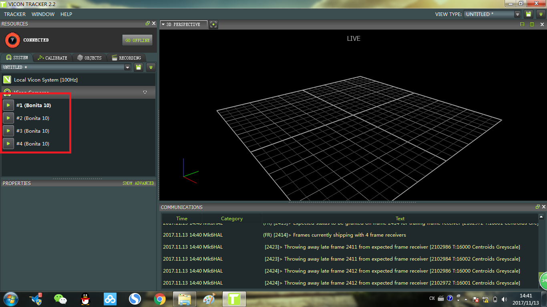Image resolution: width=547 pixels, height=307 pixels.
Task: Open the system configuration Untitled dropdown
Action: click(127, 67)
